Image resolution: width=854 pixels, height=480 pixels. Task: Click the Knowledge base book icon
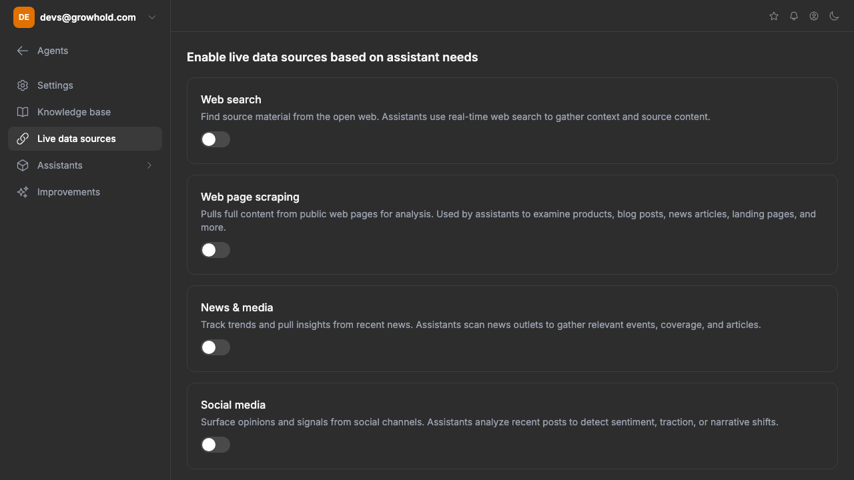pyautogui.click(x=23, y=112)
